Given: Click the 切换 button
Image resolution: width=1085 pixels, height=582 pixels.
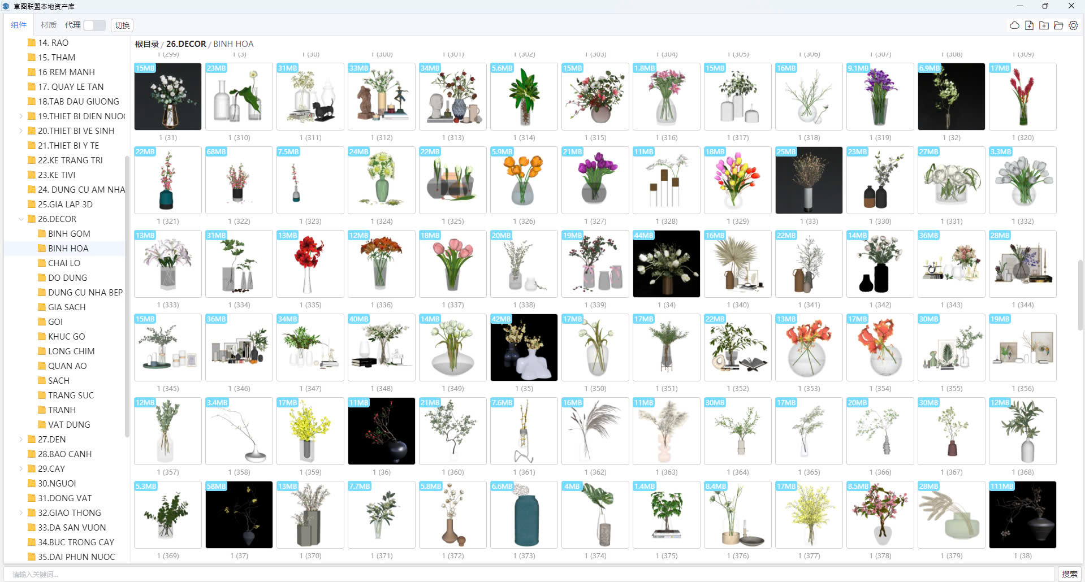Looking at the screenshot, I should (122, 25).
